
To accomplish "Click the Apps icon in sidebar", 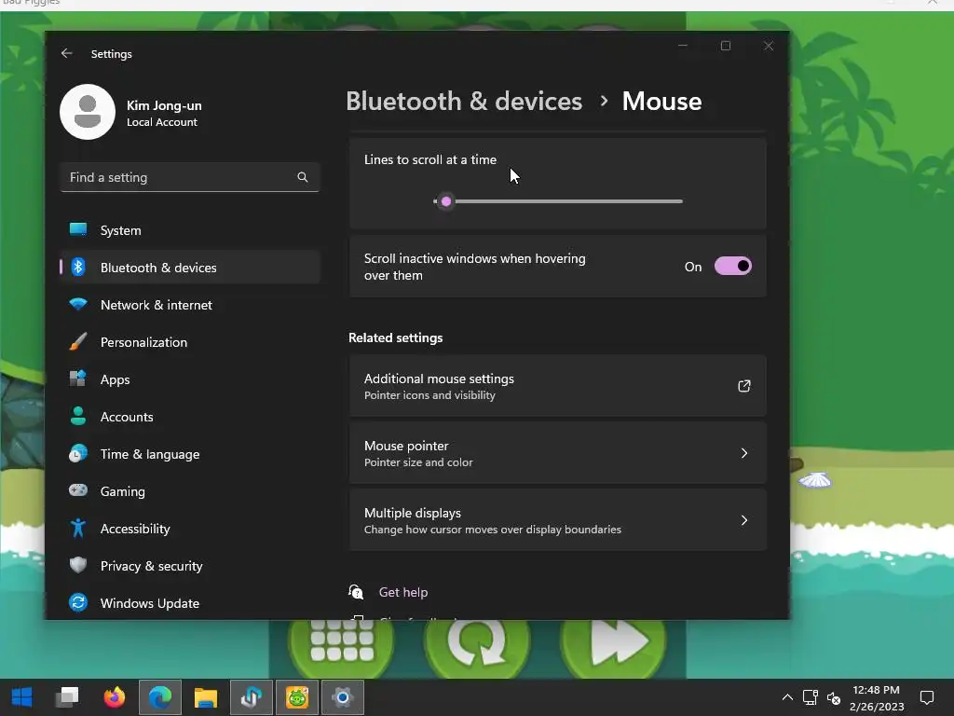I will pyautogui.click(x=78, y=379).
